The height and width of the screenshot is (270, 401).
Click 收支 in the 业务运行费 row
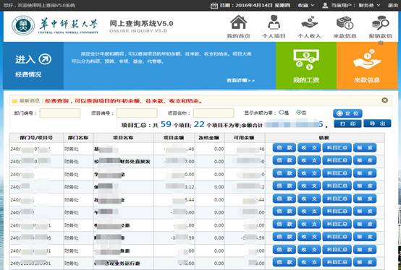click(x=309, y=262)
